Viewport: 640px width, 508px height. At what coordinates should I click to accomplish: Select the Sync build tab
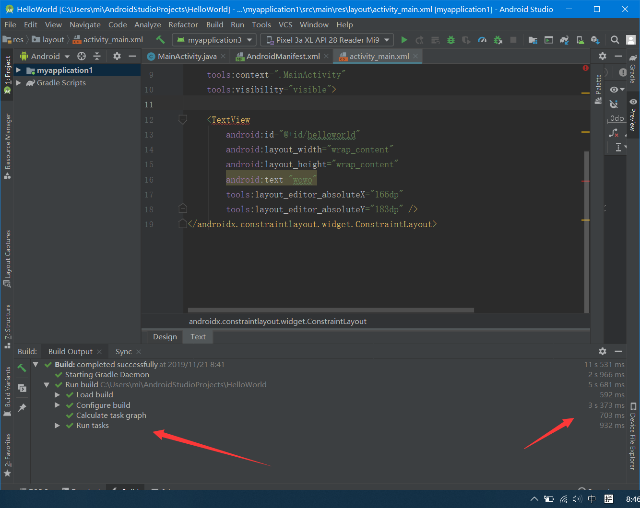click(x=123, y=351)
